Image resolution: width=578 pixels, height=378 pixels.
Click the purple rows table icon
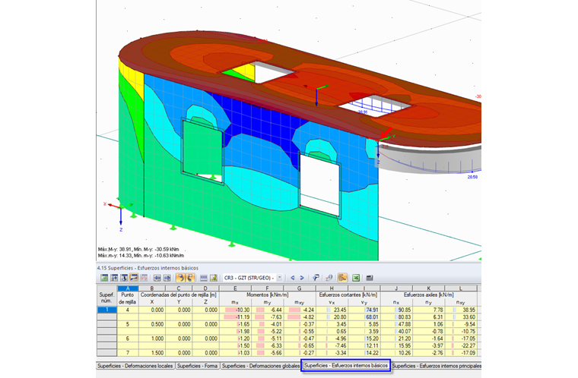click(x=204, y=278)
